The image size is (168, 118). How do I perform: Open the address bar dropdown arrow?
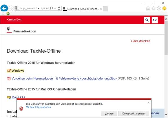[x=55, y=8]
